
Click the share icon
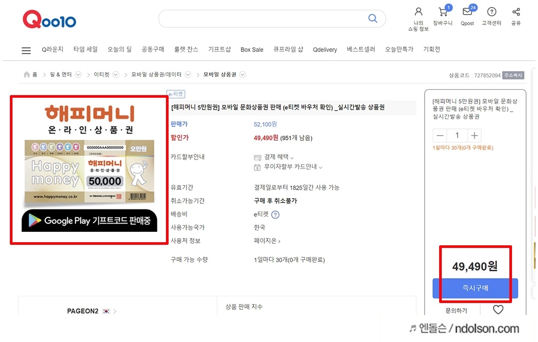[516, 12]
